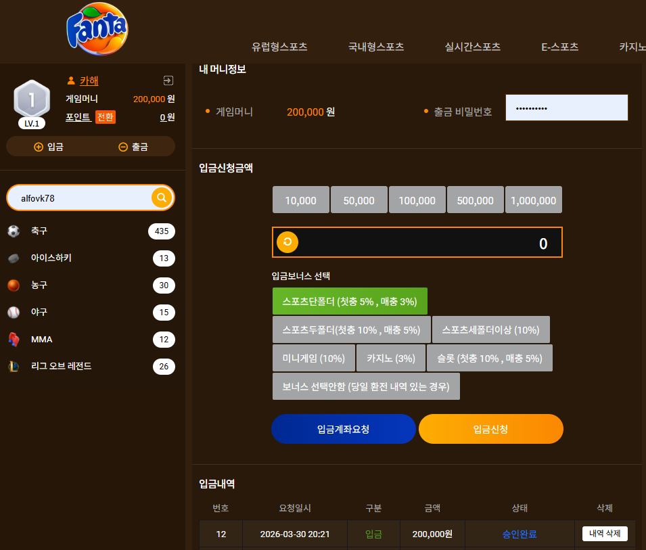This screenshot has width=646, height=550.
Task: Select the ice hockey puck icon
Action: [x=14, y=258]
